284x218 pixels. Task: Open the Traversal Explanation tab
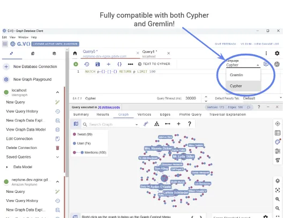tap(228, 115)
